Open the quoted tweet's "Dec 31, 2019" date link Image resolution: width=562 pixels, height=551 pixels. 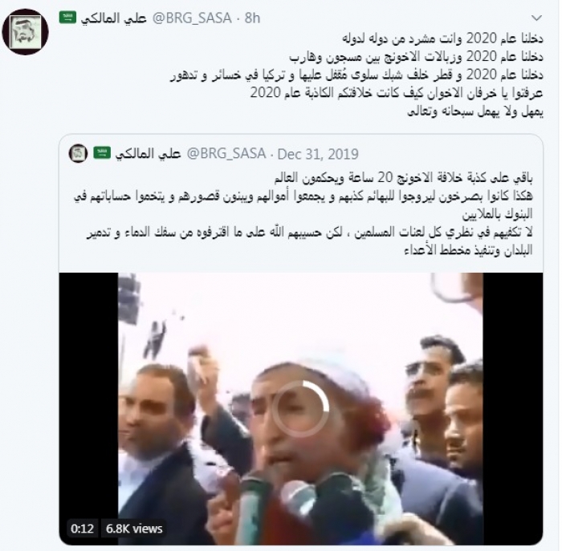[318, 154]
